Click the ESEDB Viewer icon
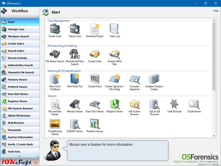Viewport: 221px width, 166px height. (75, 124)
